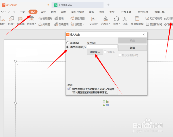Select the 插入 ribbon tab

pyautogui.click(x=33, y=12)
